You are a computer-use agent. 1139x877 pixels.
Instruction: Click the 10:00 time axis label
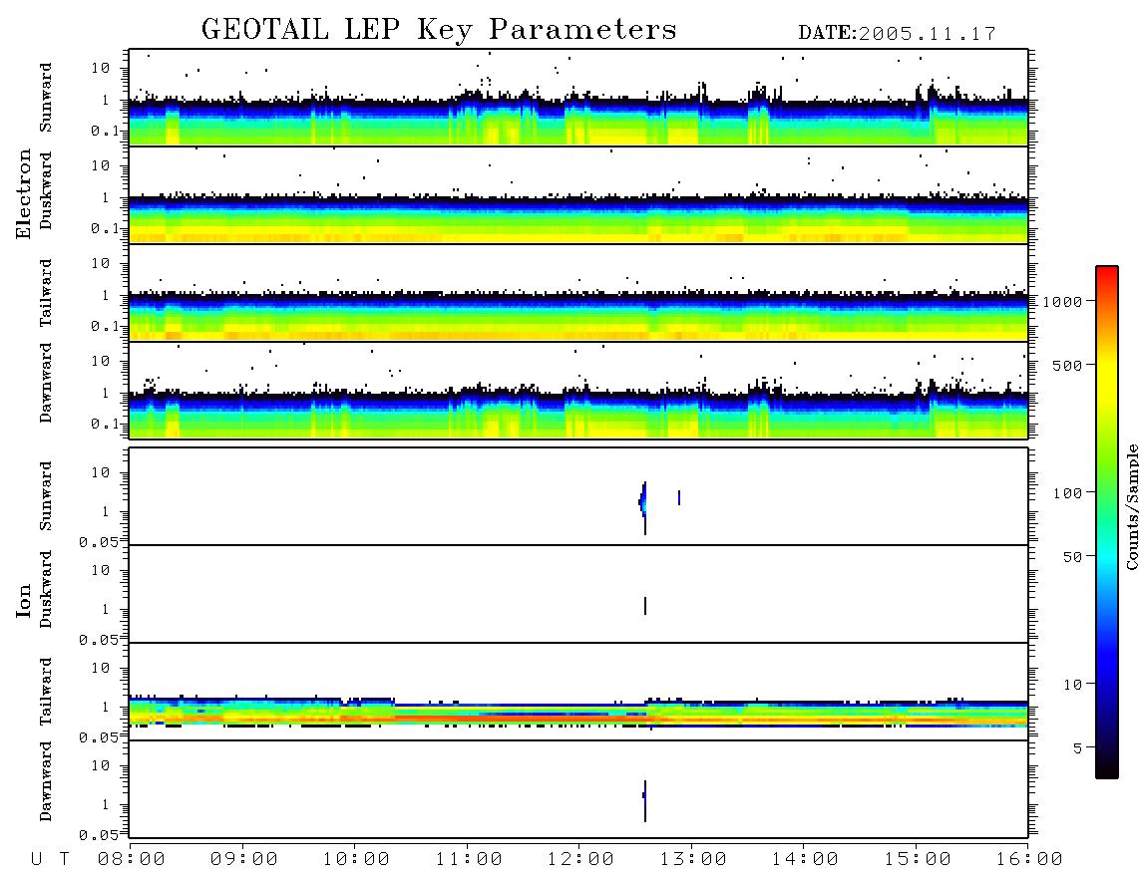point(356,859)
